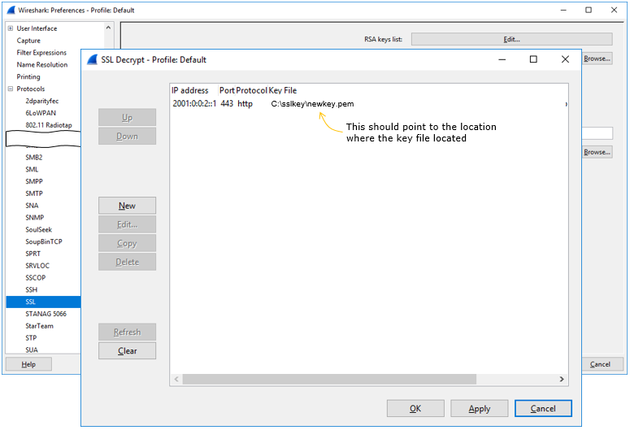Select the STP protocol
Image resolution: width=630 pixels, height=430 pixels.
(31, 338)
